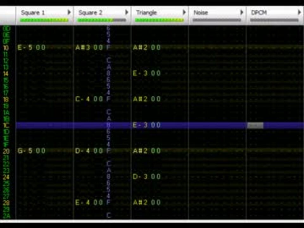The height and width of the screenshot is (228, 304).
Task: Click row number 20 in the pattern
Action: (6, 151)
